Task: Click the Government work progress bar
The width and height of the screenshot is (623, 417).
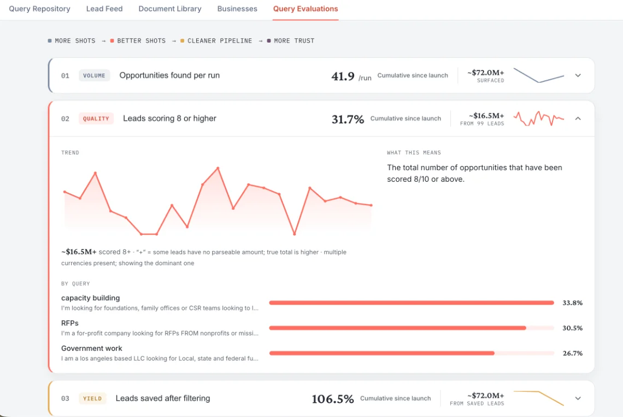Action: (x=412, y=353)
